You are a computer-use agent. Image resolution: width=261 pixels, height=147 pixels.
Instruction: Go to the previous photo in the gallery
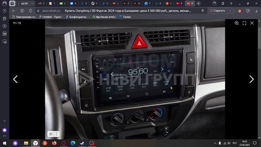coord(15,79)
